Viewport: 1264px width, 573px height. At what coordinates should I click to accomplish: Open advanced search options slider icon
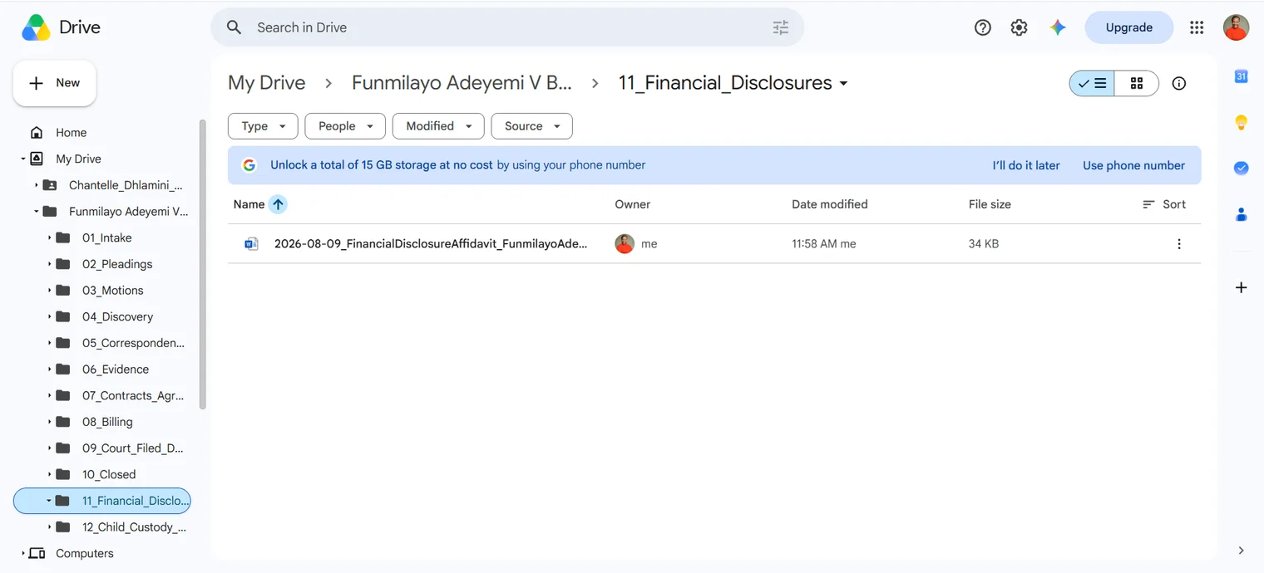(780, 27)
